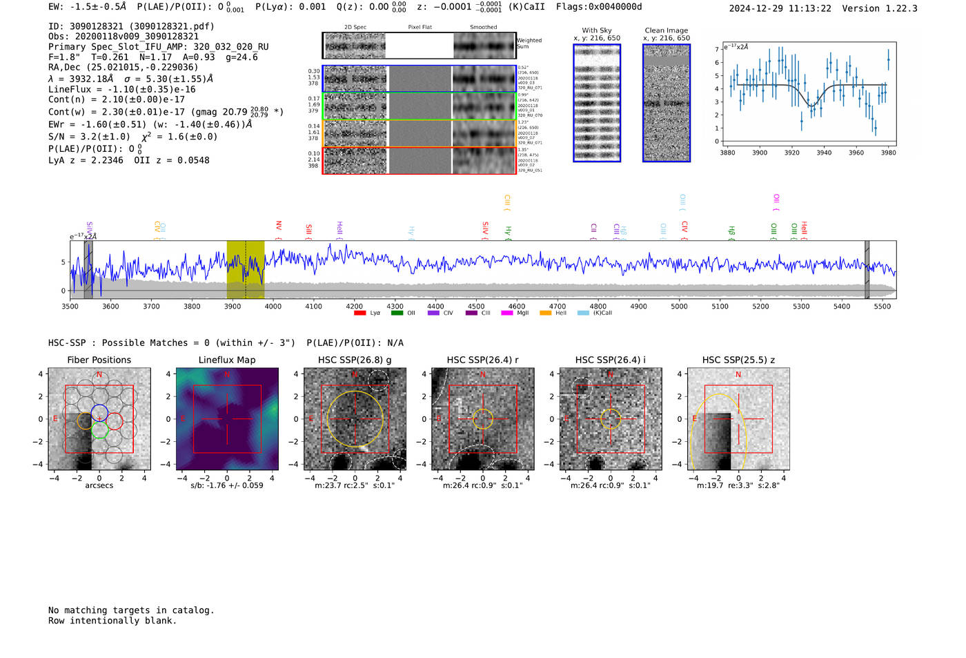Click the '(K)CaII' classification in header
Image resolution: width=966 pixels, height=658 pixels.
(x=526, y=7)
